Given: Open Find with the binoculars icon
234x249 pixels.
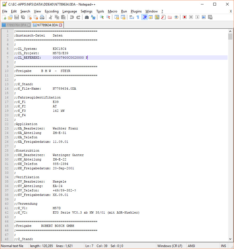Looking at the screenshot, I should 87,17.
